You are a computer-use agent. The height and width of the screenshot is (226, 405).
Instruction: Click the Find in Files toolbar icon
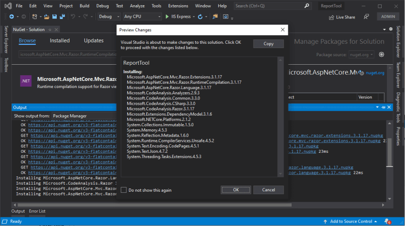[x=215, y=17]
